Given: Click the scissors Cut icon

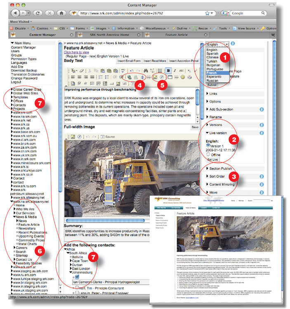Looking at the screenshot, I should 90,71.
